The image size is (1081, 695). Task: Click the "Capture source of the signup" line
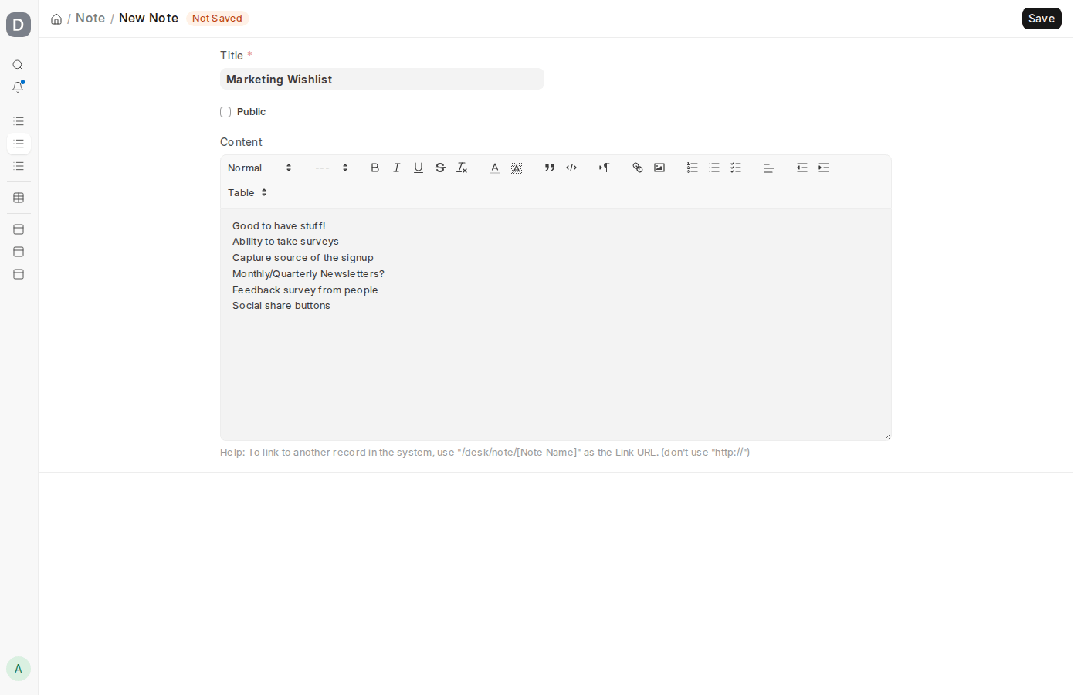pyautogui.click(x=303, y=258)
